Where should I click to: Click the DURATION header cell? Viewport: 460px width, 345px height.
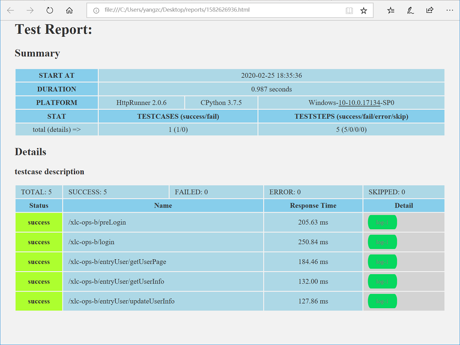57,89
